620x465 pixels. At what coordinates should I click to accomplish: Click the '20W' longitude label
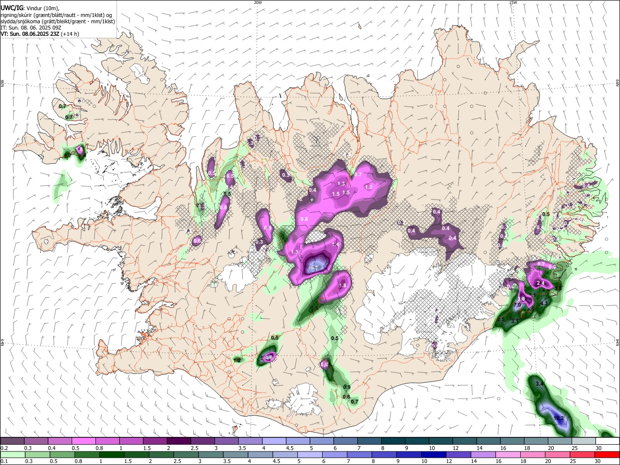pyautogui.click(x=258, y=2)
